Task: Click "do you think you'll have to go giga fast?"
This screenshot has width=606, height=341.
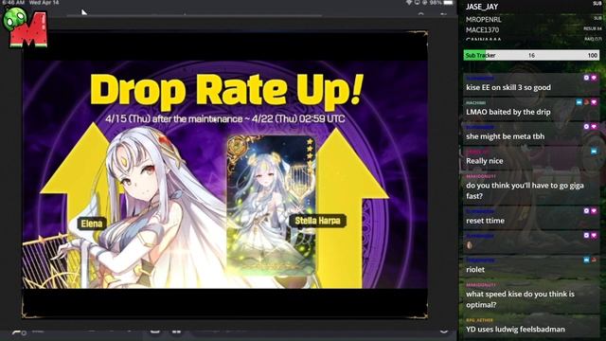Action: (x=525, y=190)
